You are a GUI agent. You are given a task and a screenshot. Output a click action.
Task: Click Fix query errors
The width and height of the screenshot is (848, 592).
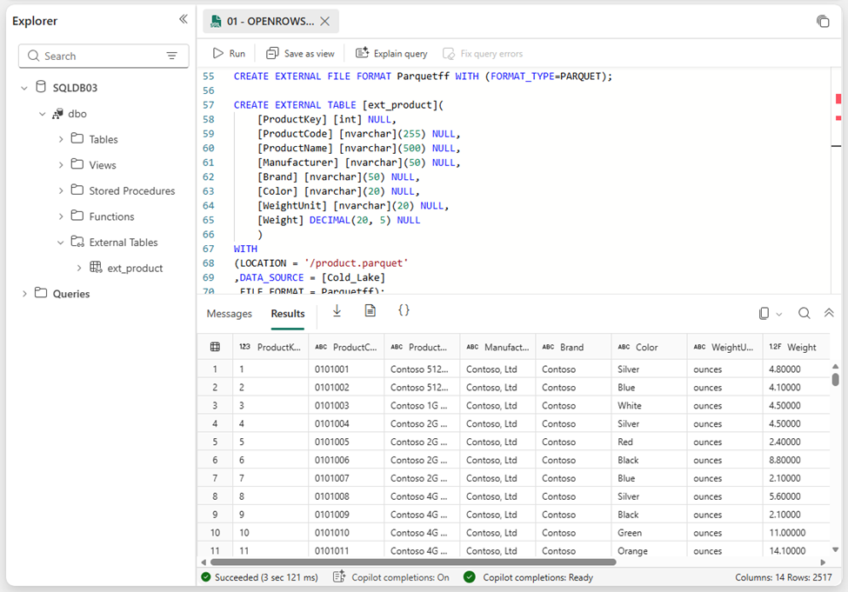(x=483, y=53)
